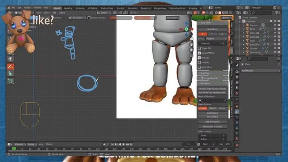Open the 3D Cursor placement dropdown
Image resolution: width=288 pixels, height=162 pixels.
click(77, 18)
